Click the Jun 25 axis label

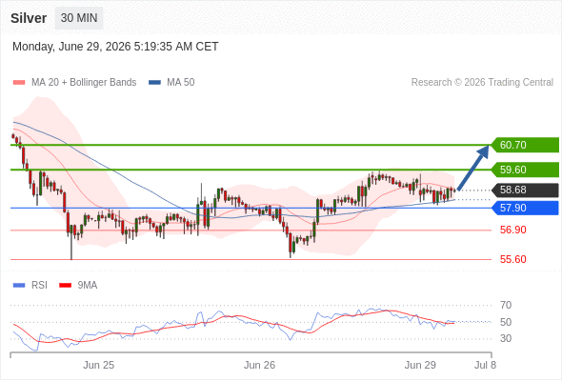pyautogui.click(x=98, y=365)
